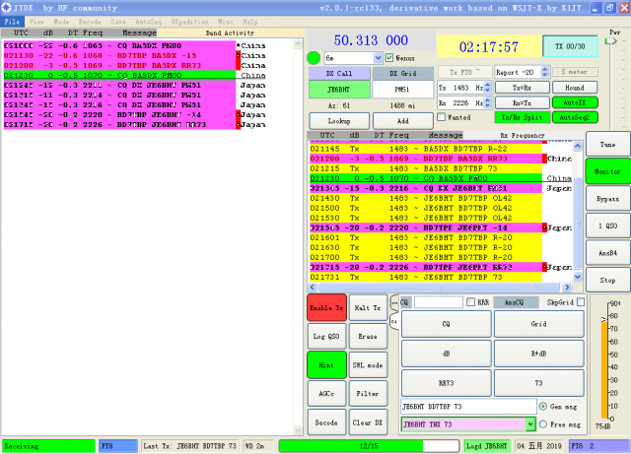The image size is (631, 454).
Task: Click the green Monitor button
Action: (x=607, y=171)
